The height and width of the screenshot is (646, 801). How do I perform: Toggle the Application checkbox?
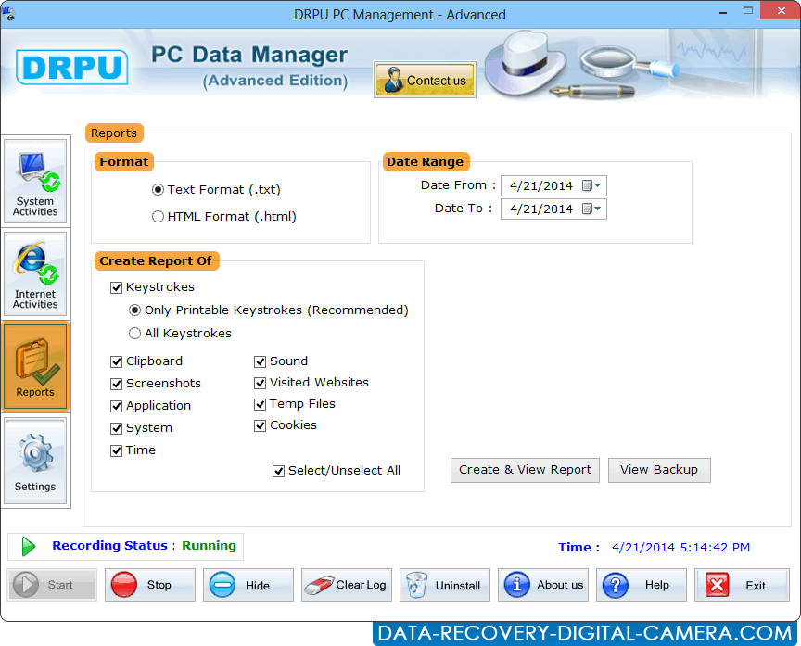[x=117, y=406]
